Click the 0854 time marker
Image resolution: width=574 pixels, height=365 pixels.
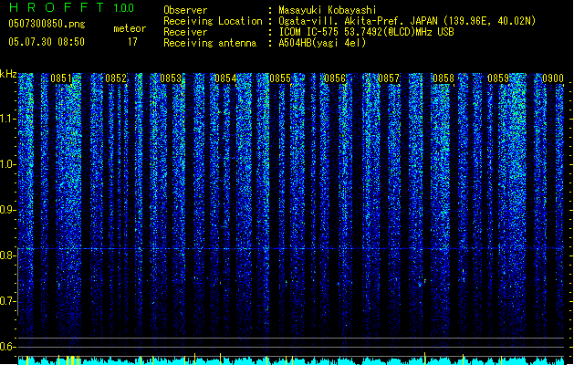click(225, 78)
